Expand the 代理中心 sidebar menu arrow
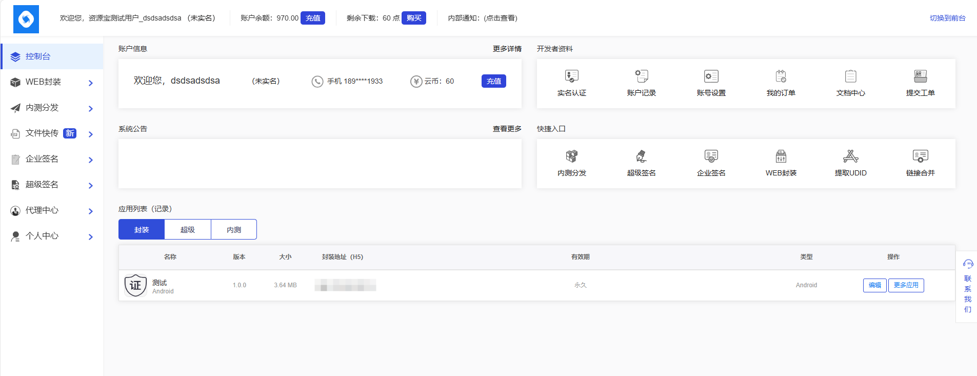Image resolution: width=977 pixels, height=376 pixels. (91, 211)
